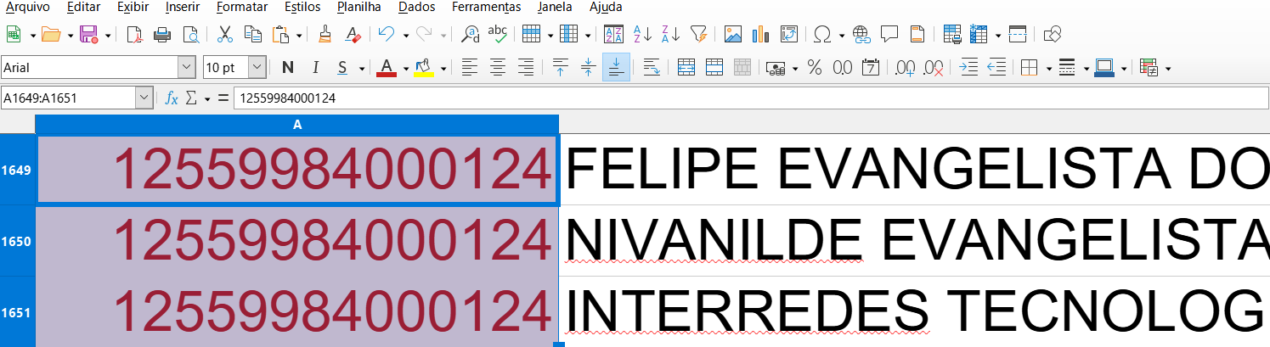Image resolution: width=1270 pixels, height=347 pixels.
Task: Open the Formatar menu
Action: coord(242,7)
